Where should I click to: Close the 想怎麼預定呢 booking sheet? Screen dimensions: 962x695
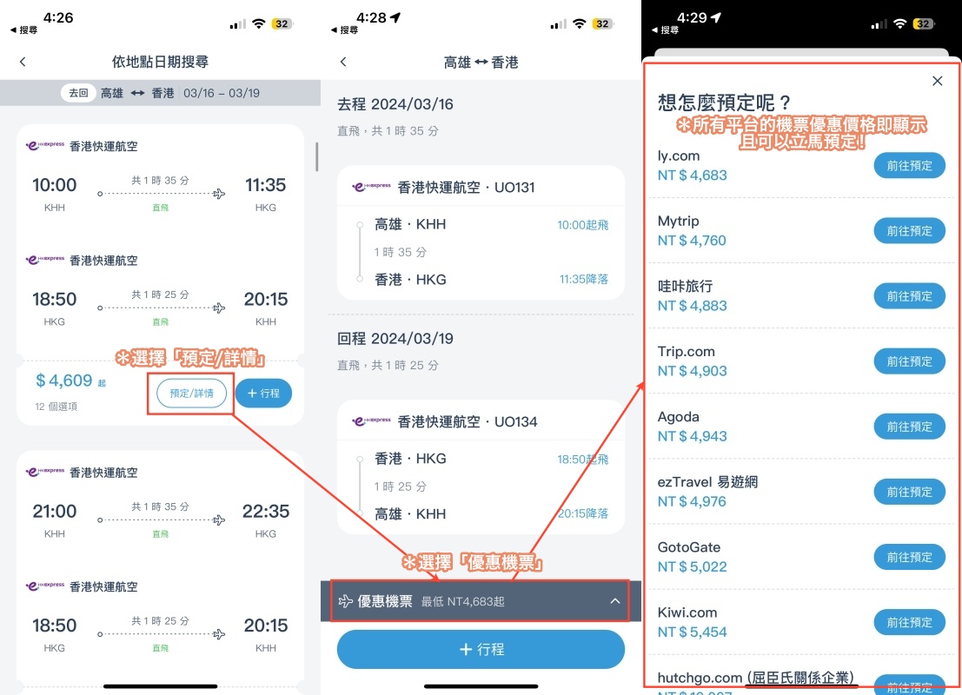[x=937, y=81]
